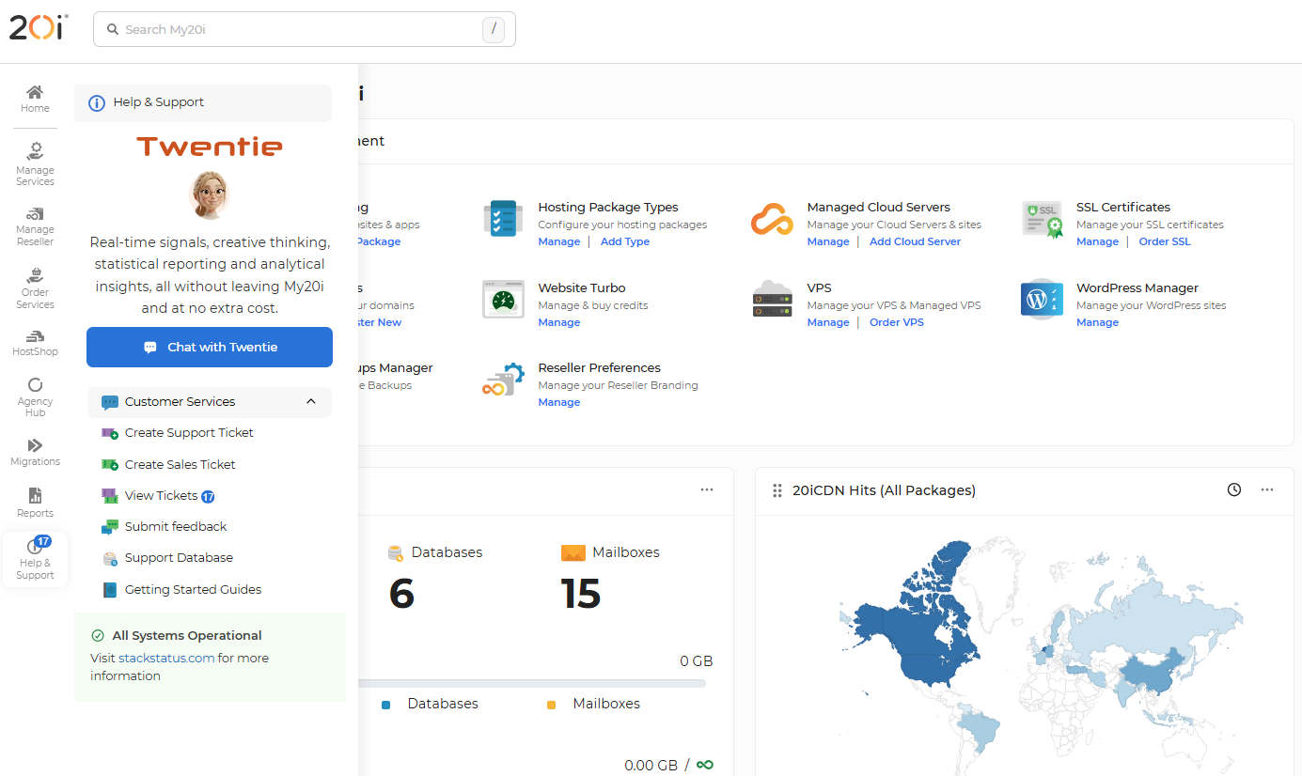Click the Reseller Preferences gear icon
This screenshot has width=1302, height=776.
pos(503,379)
